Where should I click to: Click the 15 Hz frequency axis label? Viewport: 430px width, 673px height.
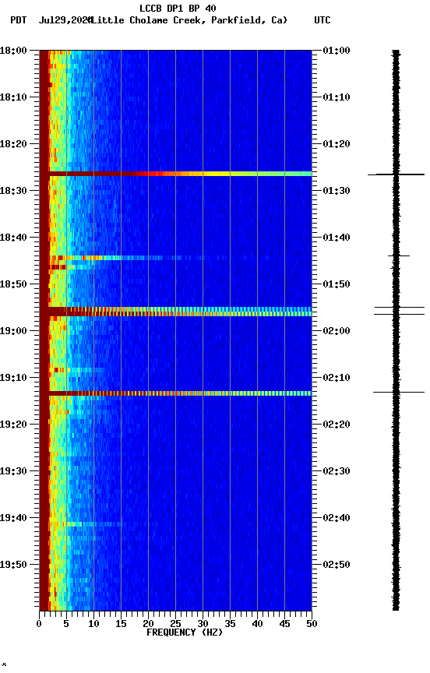tap(121, 625)
